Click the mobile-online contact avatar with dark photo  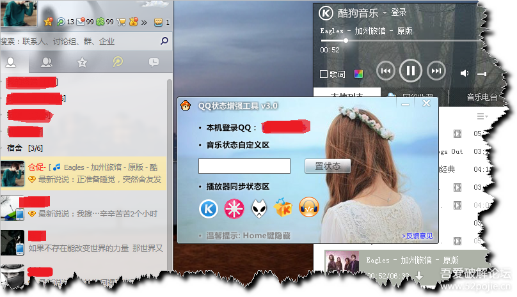(13, 242)
